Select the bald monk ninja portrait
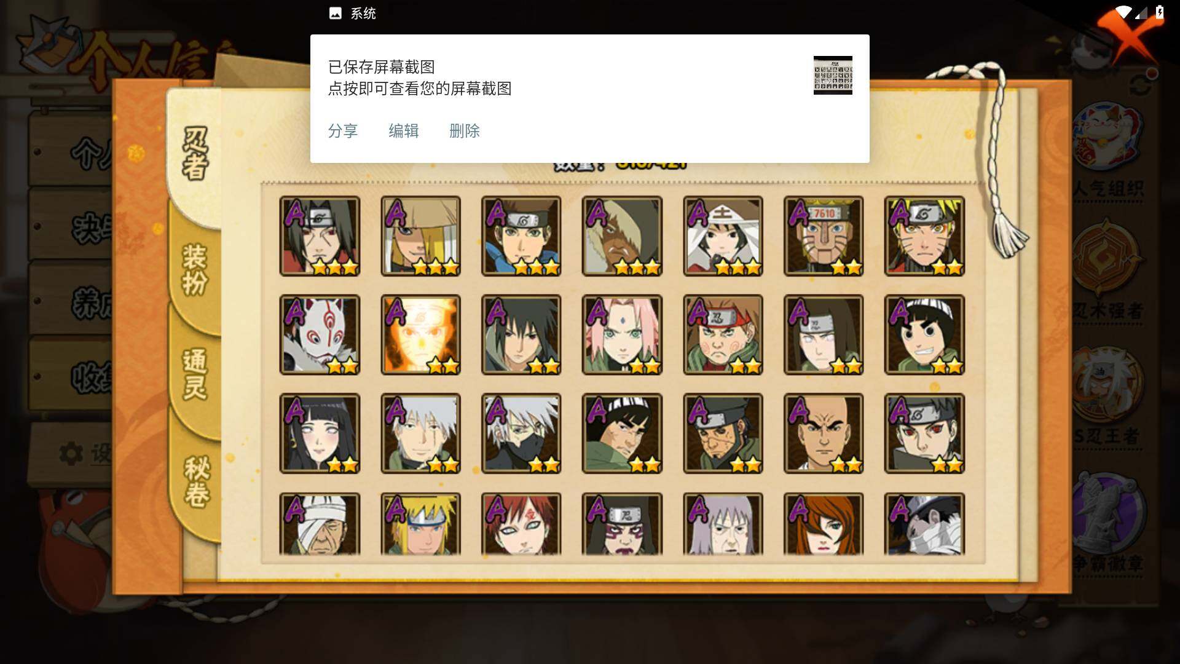 (824, 433)
